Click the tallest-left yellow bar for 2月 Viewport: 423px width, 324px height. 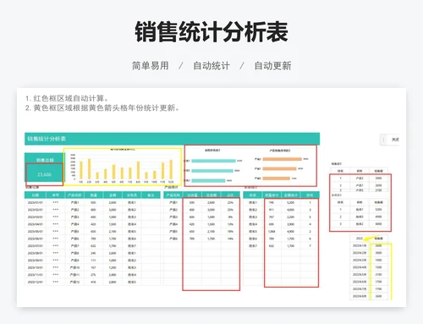tap(90, 169)
